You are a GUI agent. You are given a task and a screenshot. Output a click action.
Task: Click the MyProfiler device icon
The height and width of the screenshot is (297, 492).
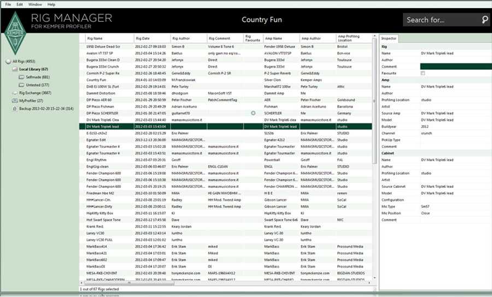[15, 101]
